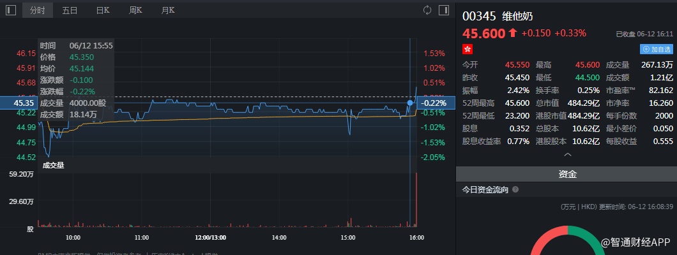Click the help icon beside 今日资金流向
Image resolution: width=677 pixels, height=255 pixels.
(x=515, y=189)
